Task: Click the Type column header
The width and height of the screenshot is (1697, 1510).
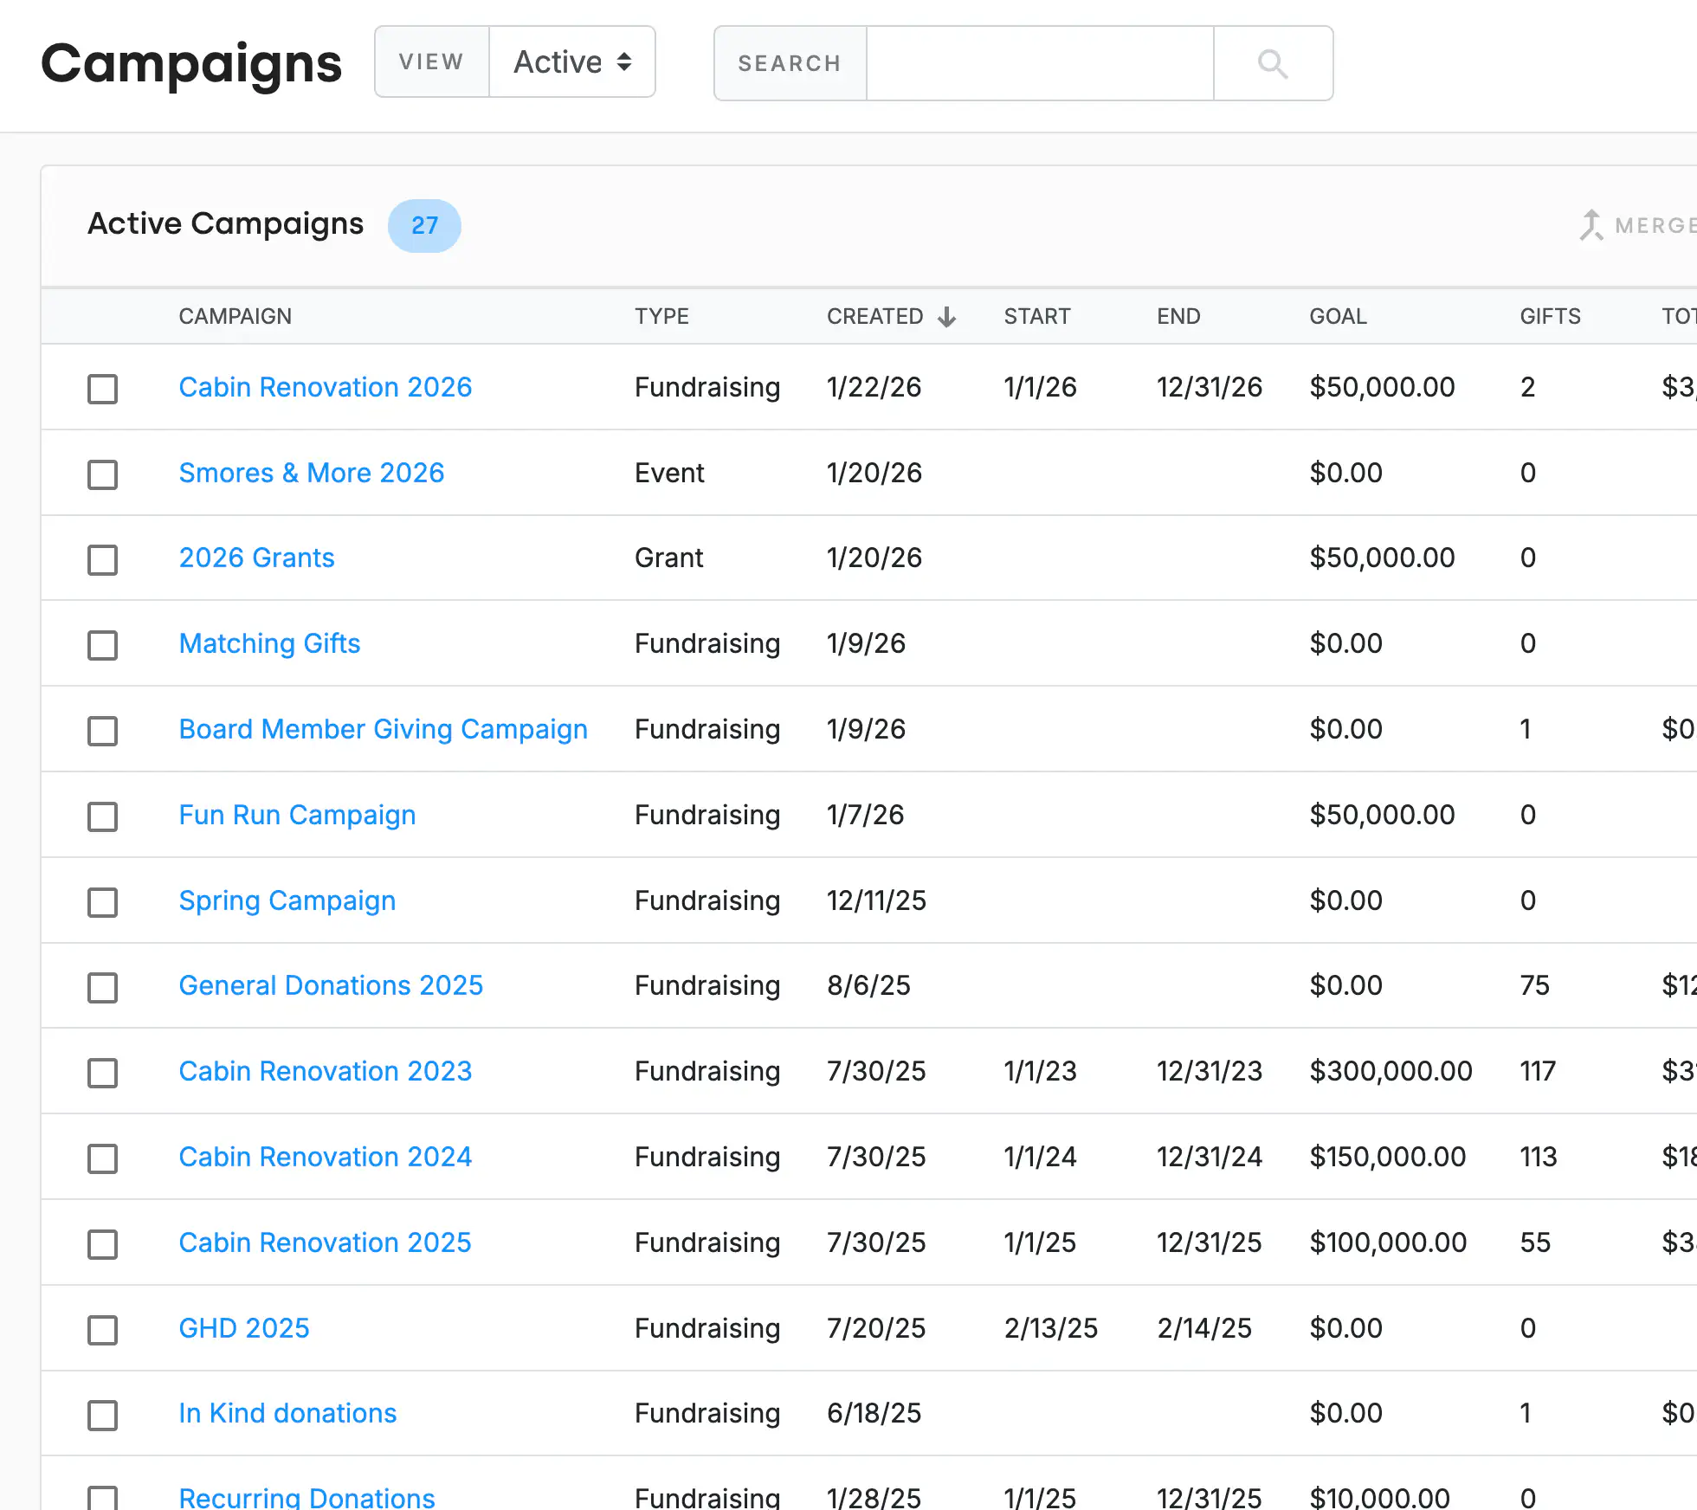Action: [x=661, y=316]
